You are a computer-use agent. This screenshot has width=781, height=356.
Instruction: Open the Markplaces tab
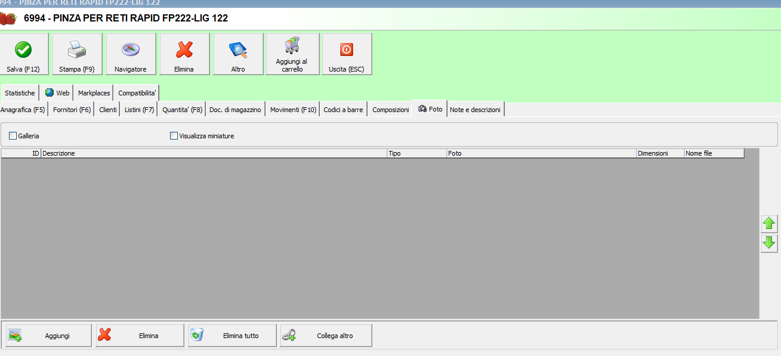click(94, 93)
